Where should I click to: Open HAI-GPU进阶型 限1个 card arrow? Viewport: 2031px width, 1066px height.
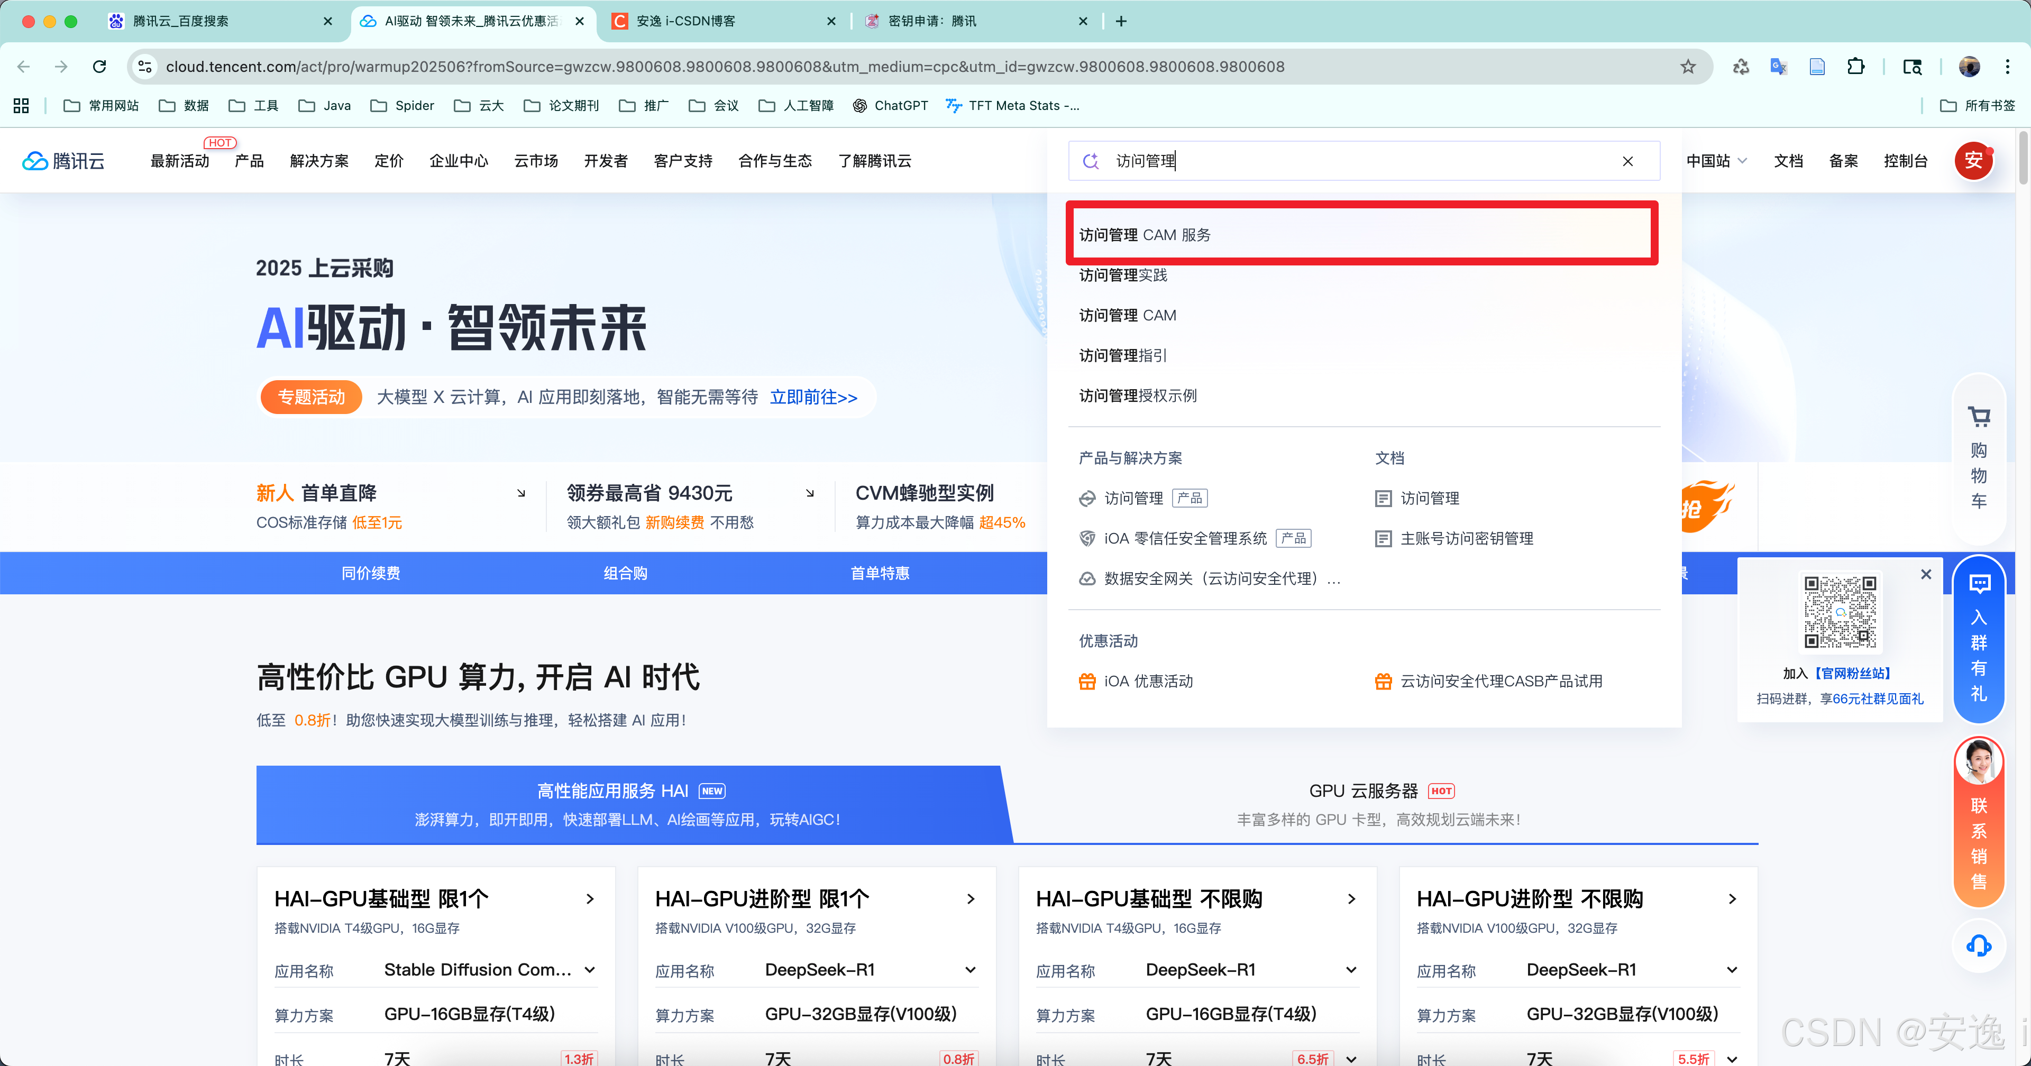click(x=971, y=899)
